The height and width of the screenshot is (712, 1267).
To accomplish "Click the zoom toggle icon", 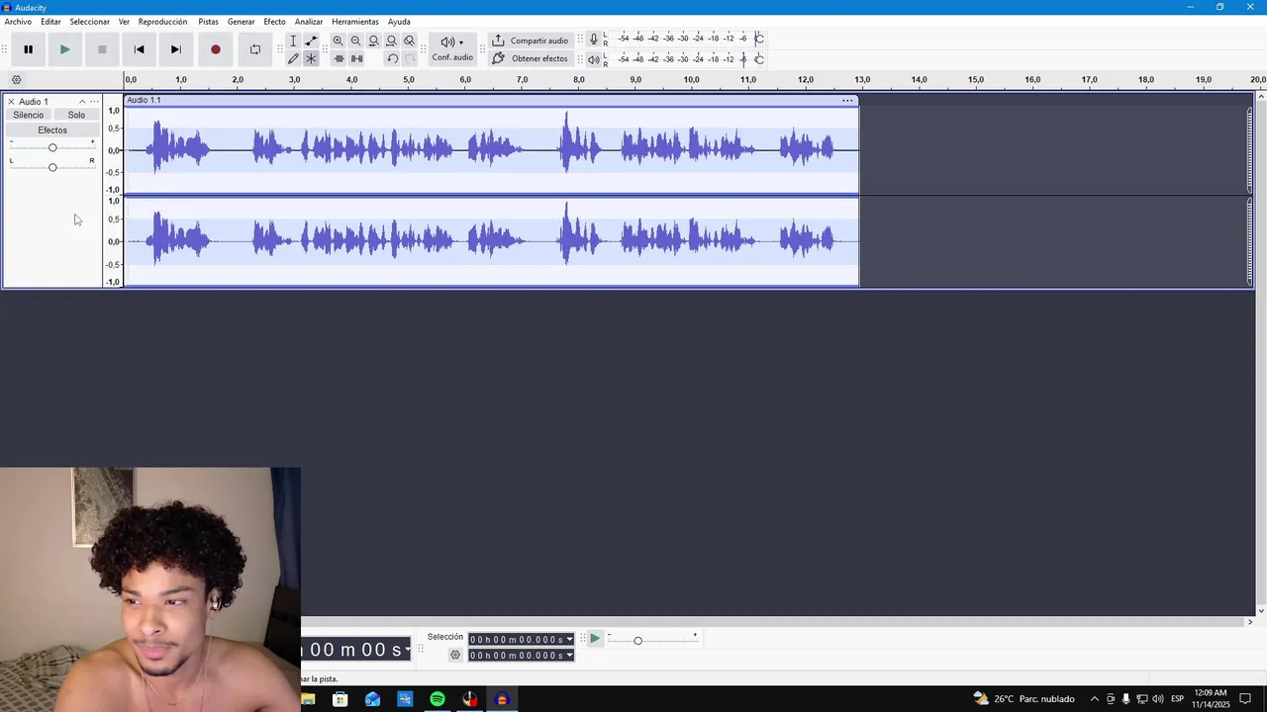I will pyautogui.click(x=409, y=41).
